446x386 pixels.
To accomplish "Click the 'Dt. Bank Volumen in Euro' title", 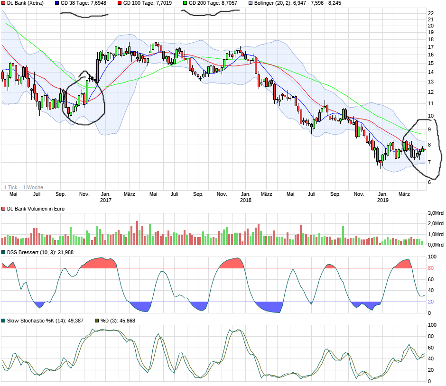I will click(x=36, y=209).
